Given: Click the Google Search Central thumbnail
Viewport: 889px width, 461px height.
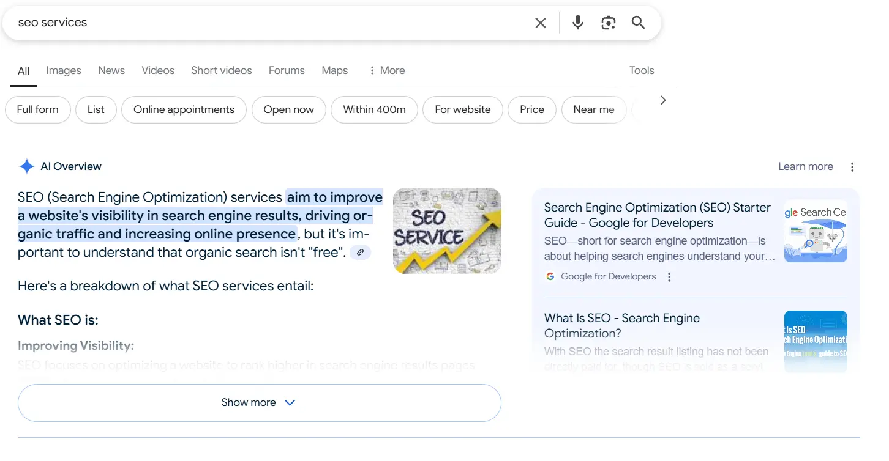Looking at the screenshot, I should (816, 231).
